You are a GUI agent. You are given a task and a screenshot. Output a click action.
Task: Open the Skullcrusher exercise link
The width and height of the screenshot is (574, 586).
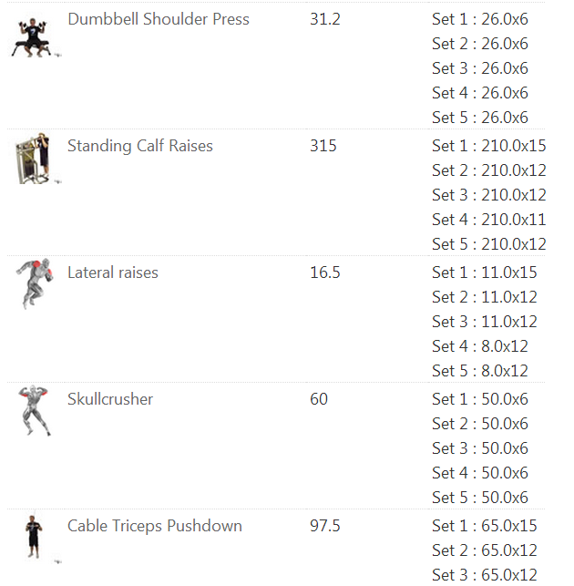(x=110, y=399)
